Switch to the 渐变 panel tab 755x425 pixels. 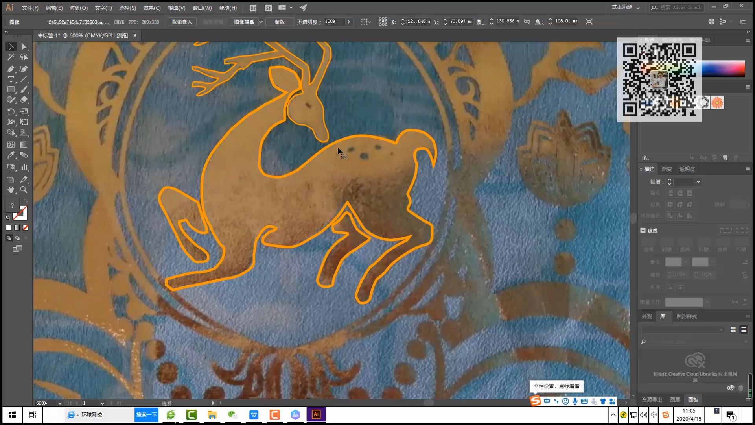click(x=667, y=169)
